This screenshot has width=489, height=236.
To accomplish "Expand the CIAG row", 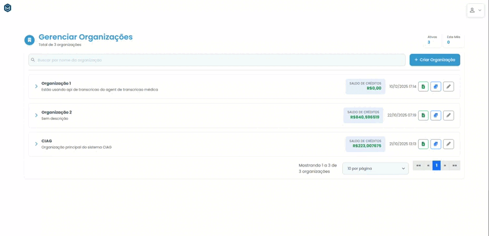I will (36, 144).
